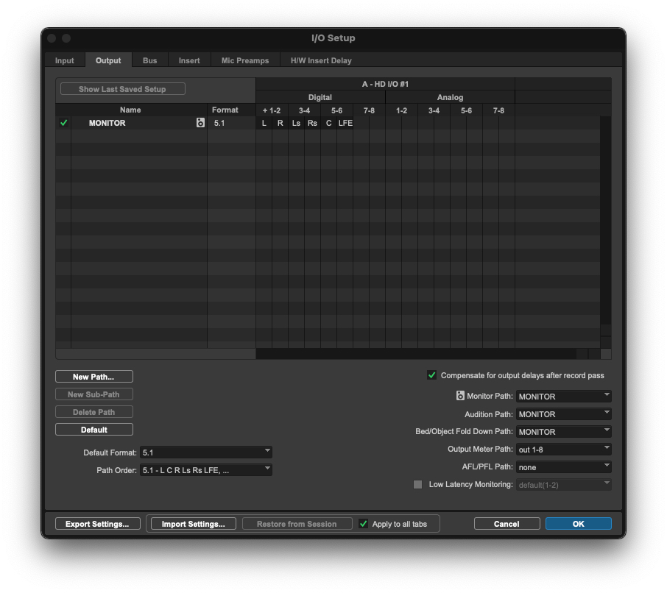Viewport: 667px width, 593px height.
Task: Toggle the Apply to all tabs checkbox
Action: click(x=363, y=524)
